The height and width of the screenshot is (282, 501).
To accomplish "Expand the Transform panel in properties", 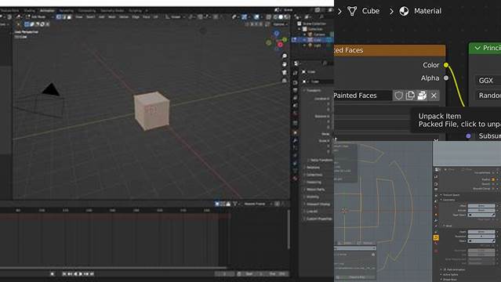I will point(312,90).
